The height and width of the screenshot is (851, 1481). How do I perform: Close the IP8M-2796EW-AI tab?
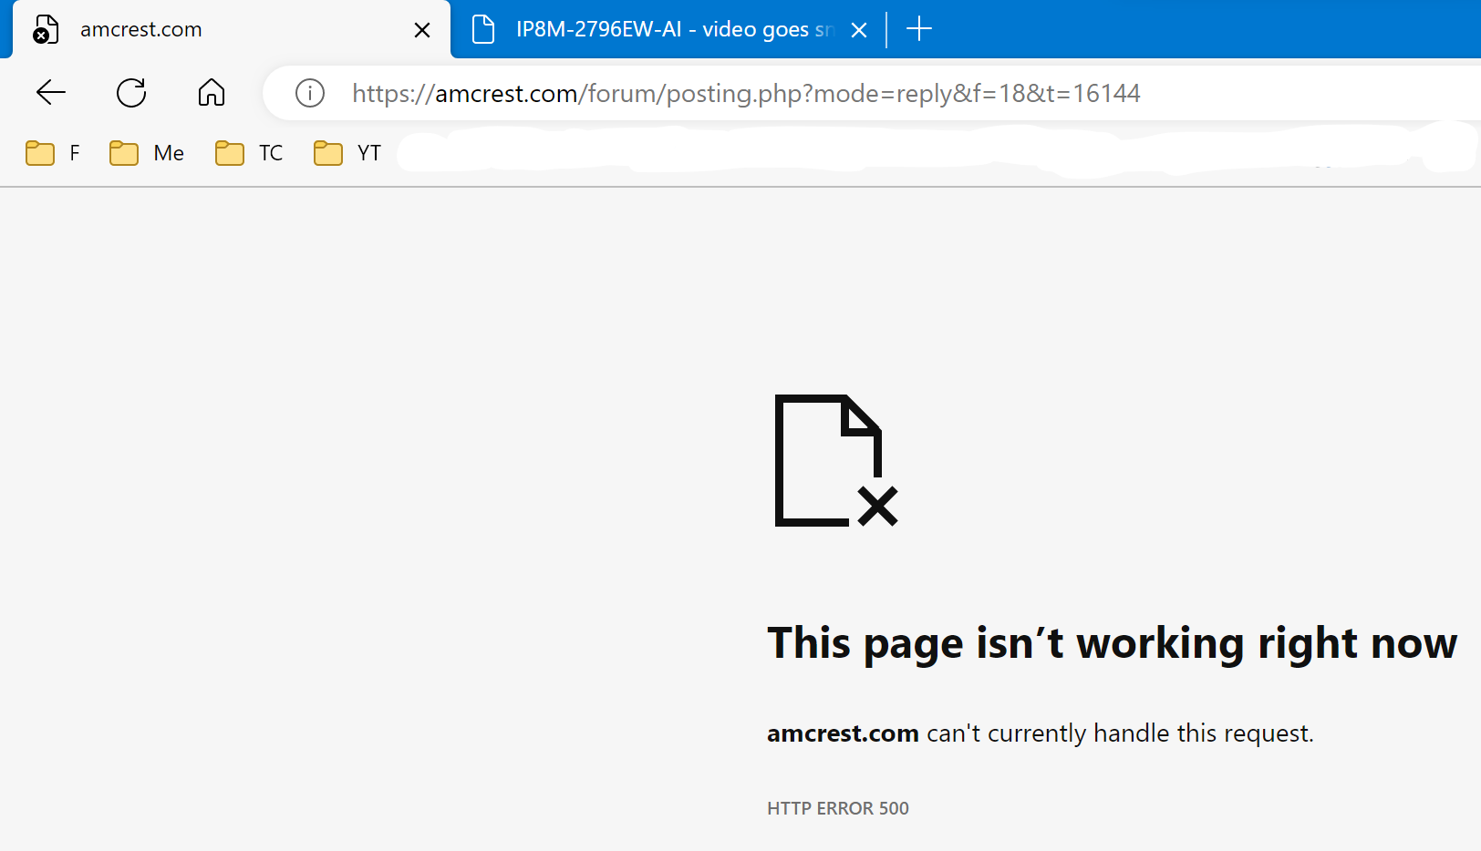859,30
